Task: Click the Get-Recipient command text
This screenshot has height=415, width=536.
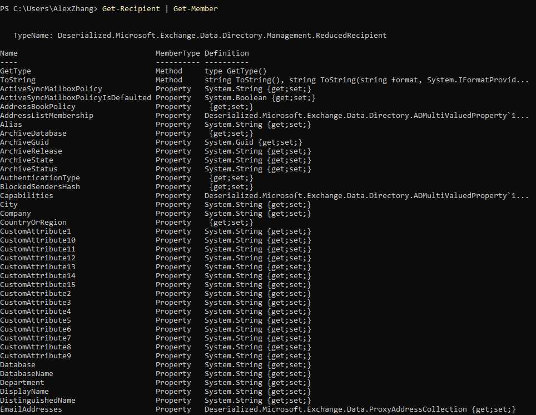Action: coord(131,8)
